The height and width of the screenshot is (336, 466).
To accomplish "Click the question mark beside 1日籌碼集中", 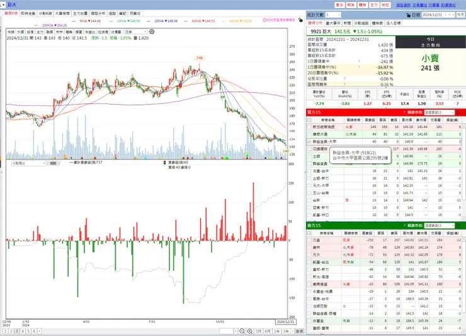I will [359, 61].
